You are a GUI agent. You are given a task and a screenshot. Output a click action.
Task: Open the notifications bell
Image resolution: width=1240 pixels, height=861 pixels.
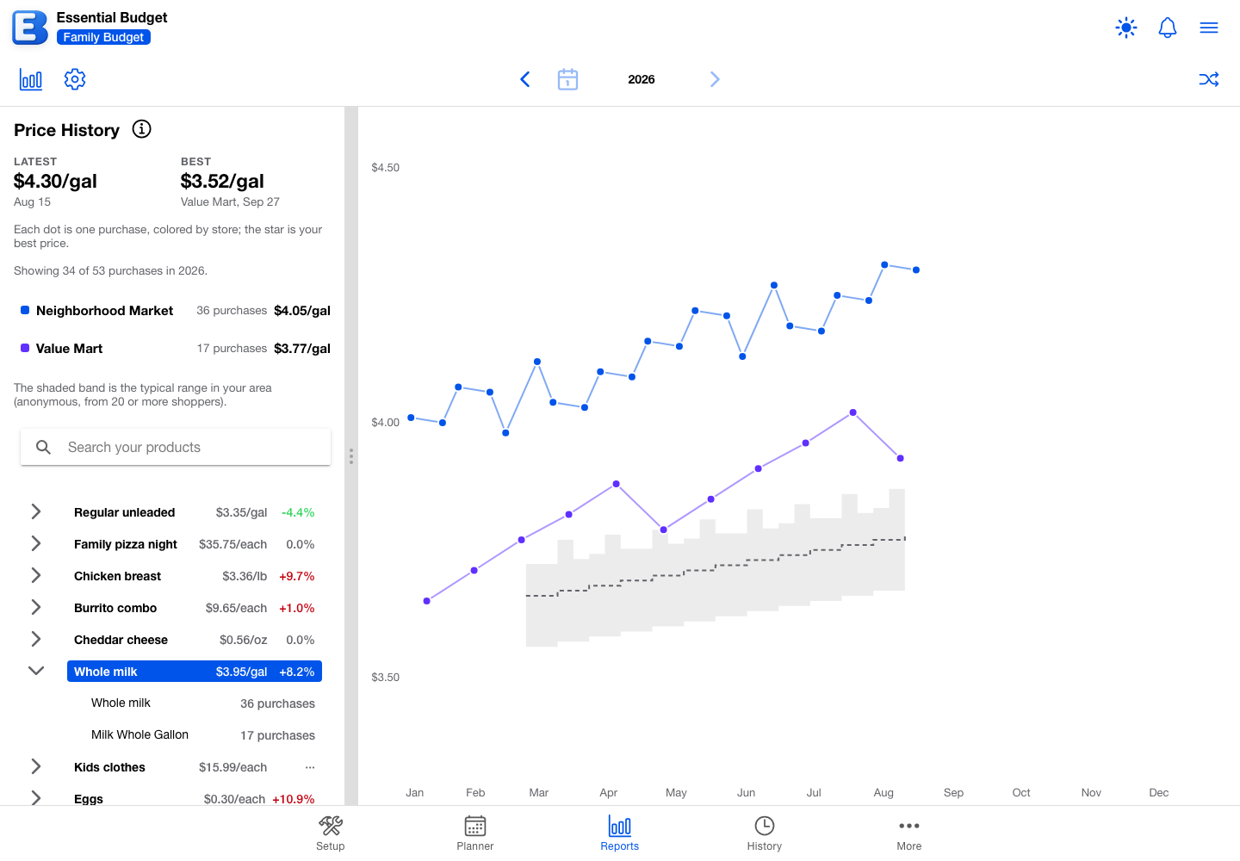pos(1168,28)
